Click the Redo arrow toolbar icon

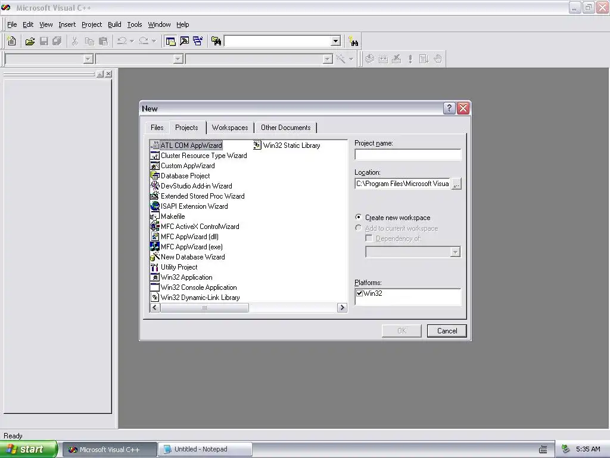144,41
